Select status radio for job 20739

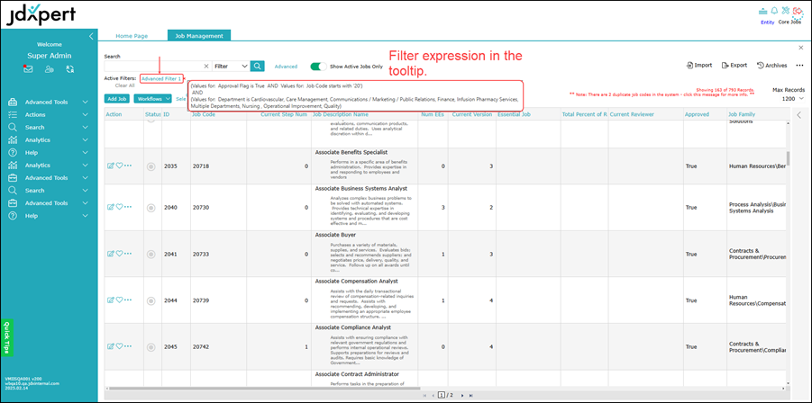(151, 300)
